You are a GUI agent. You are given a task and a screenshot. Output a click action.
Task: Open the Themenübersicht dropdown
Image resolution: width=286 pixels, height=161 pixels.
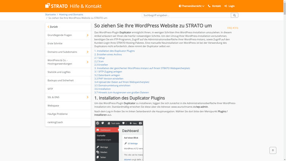click(191, 6)
